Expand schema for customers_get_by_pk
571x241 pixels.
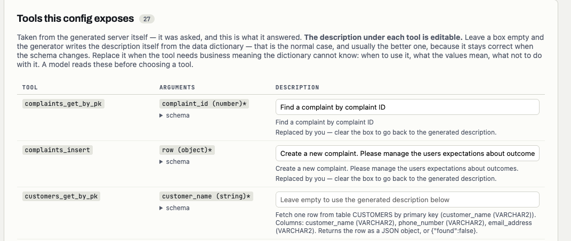tap(175, 208)
